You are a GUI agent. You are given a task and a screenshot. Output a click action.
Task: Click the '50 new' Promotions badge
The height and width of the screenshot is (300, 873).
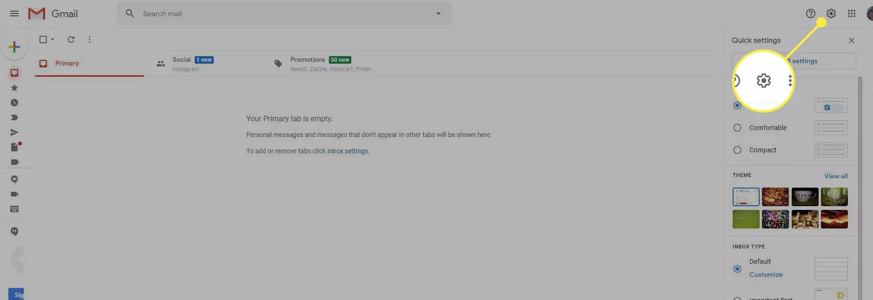pyautogui.click(x=340, y=60)
